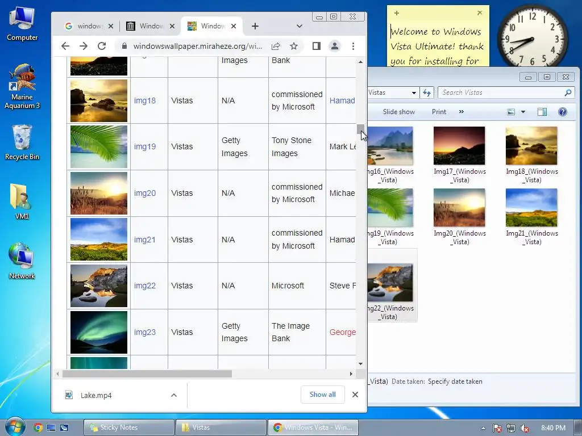Open the VM1 folder desktop icon
The width and height of the screenshot is (582, 436).
point(22,202)
